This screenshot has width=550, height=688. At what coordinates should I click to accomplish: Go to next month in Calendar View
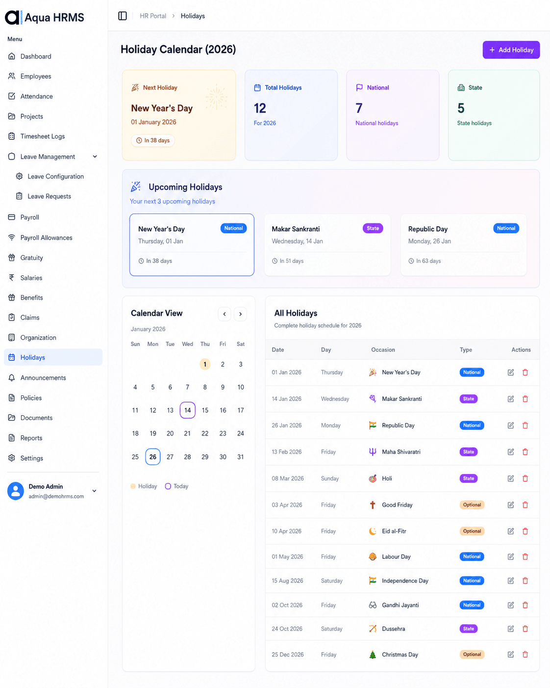[240, 314]
